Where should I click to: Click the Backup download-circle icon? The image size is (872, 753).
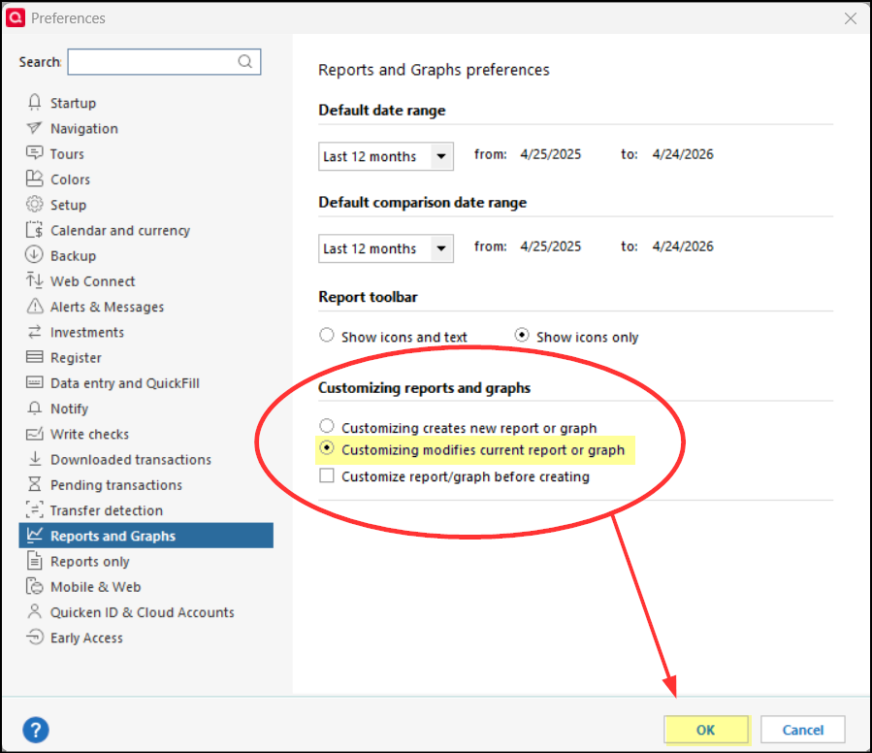click(35, 255)
